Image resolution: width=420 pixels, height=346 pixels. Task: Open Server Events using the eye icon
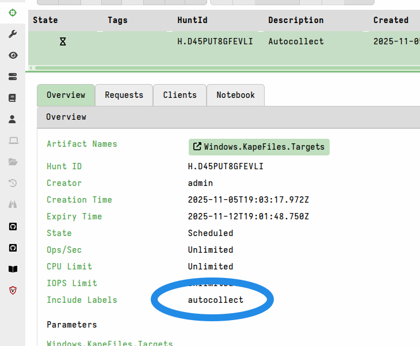tap(13, 55)
